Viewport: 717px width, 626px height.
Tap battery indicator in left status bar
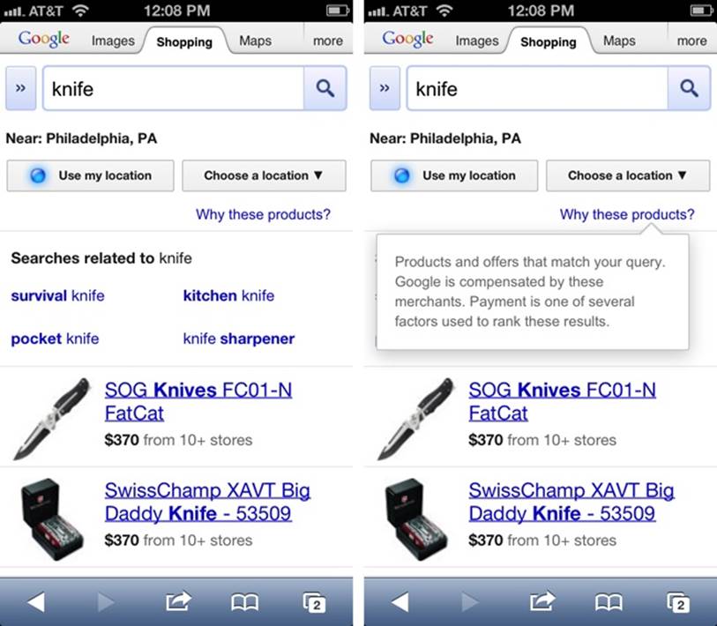click(338, 11)
